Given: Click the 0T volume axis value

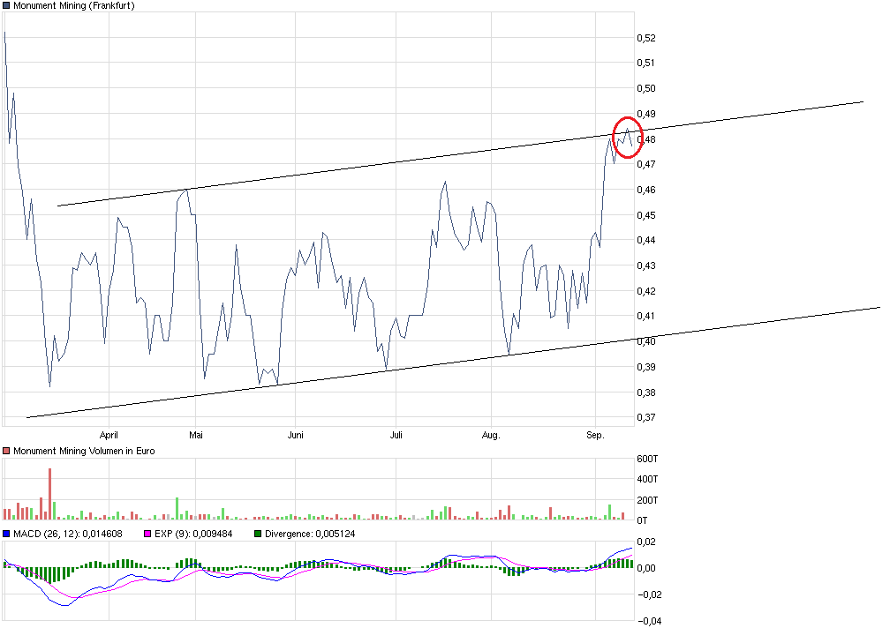Looking at the screenshot, I should coord(642,520).
